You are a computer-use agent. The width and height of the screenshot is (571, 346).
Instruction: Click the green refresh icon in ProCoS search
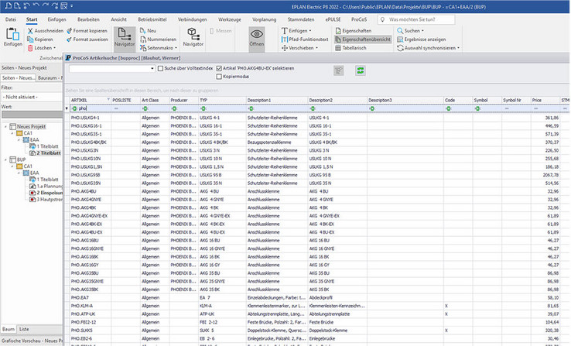360,70
